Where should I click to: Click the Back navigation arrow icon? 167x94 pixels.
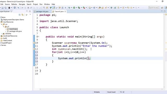[x=131, y=8]
